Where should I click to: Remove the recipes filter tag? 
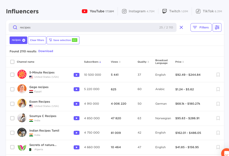pyautogui.click(x=24, y=40)
